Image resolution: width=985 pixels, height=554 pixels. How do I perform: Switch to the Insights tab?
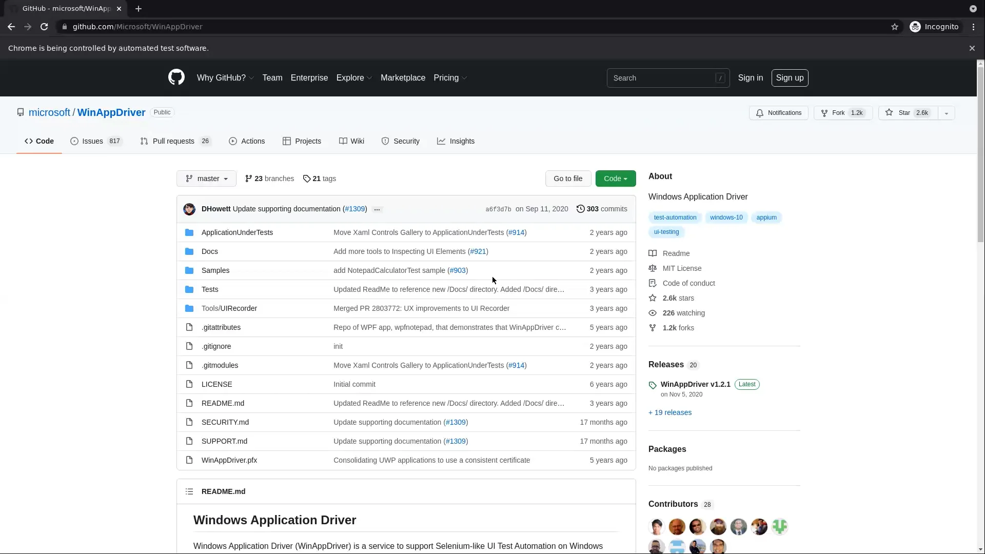click(456, 141)
